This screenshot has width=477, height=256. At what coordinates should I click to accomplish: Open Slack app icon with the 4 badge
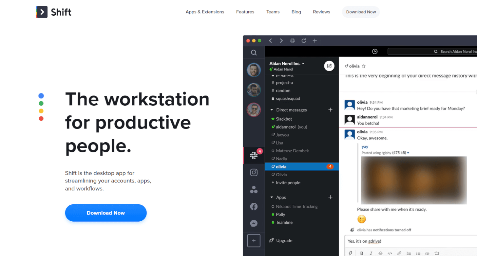point(254,155)
